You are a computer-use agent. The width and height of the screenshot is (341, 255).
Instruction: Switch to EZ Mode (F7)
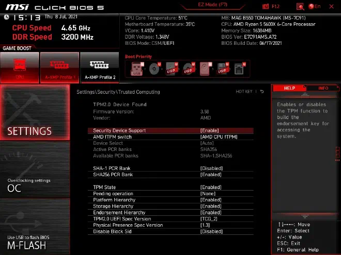point(213,5)
